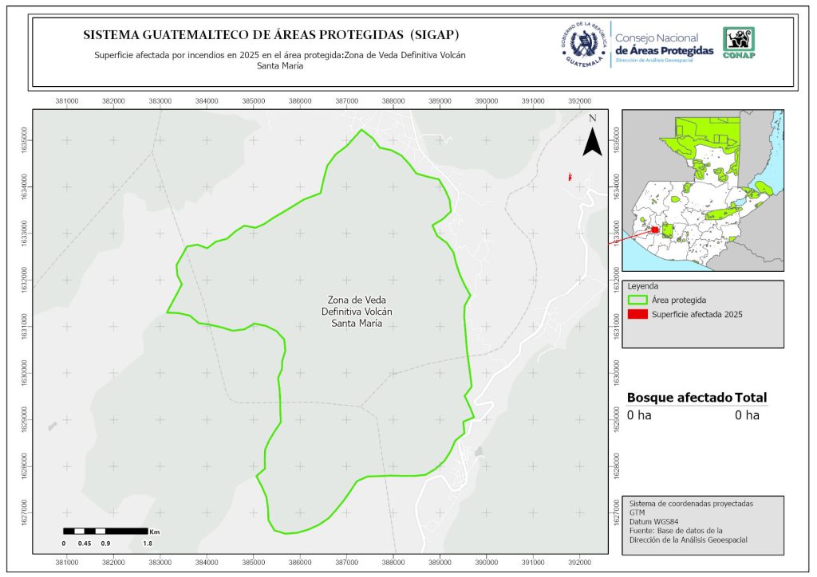The image size is (817, 577).
Task: Click the 0 ha value under Bosque afectado
Action: point(639,415)
